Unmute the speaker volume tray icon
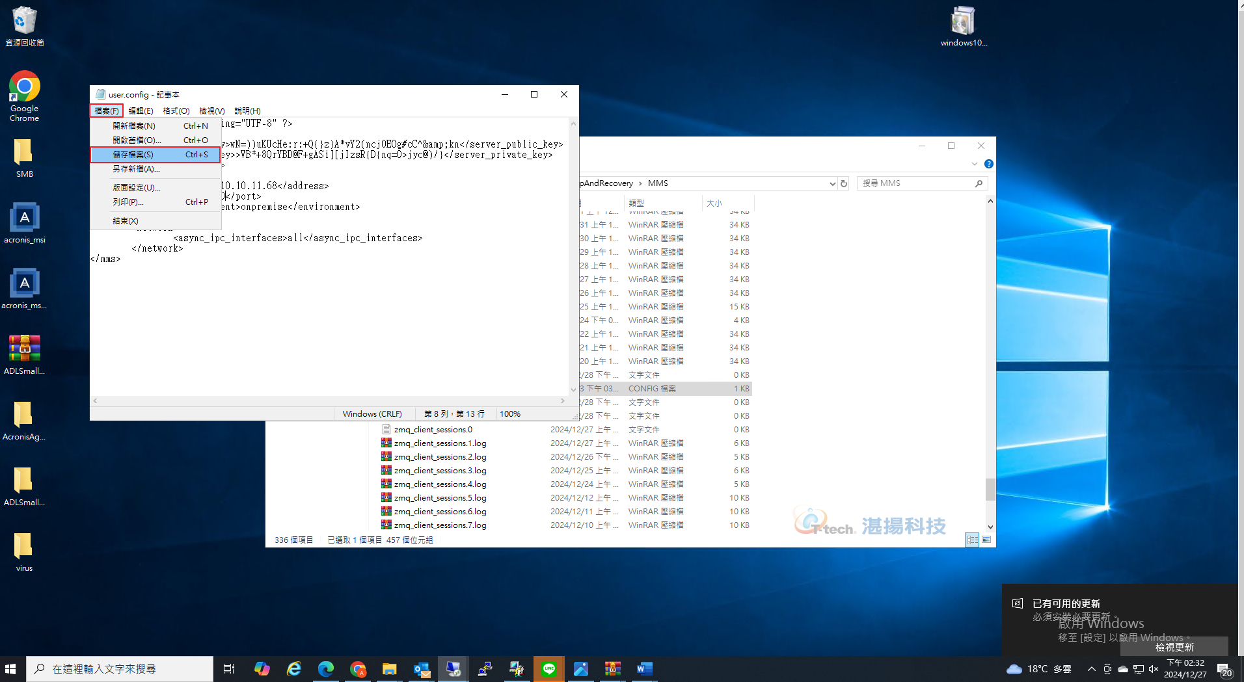The image size is (1244, 682). point(1154,669)
